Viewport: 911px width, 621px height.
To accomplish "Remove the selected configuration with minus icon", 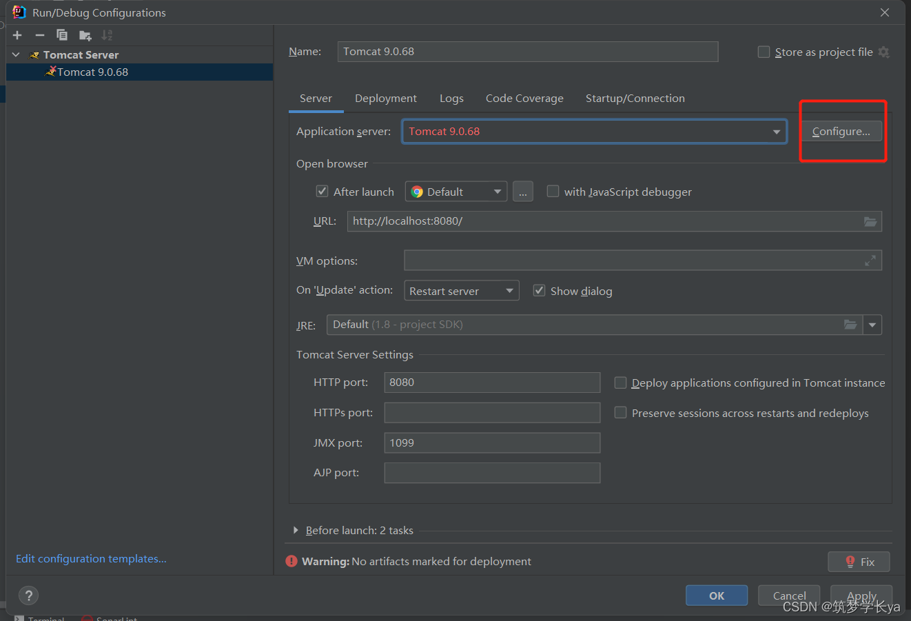I will tap(40, 35).
